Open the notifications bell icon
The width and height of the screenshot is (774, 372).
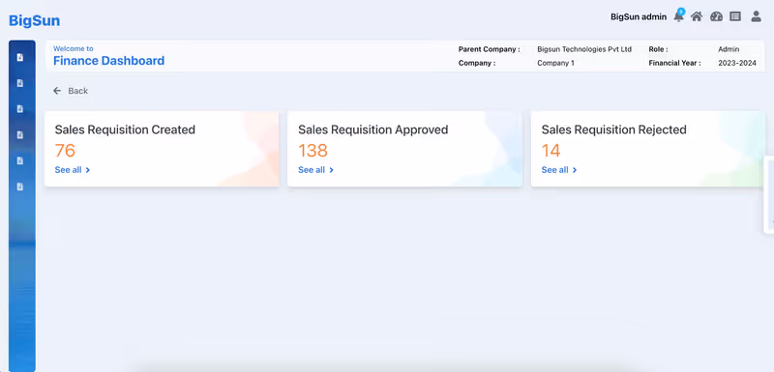[x=679, y=15]
